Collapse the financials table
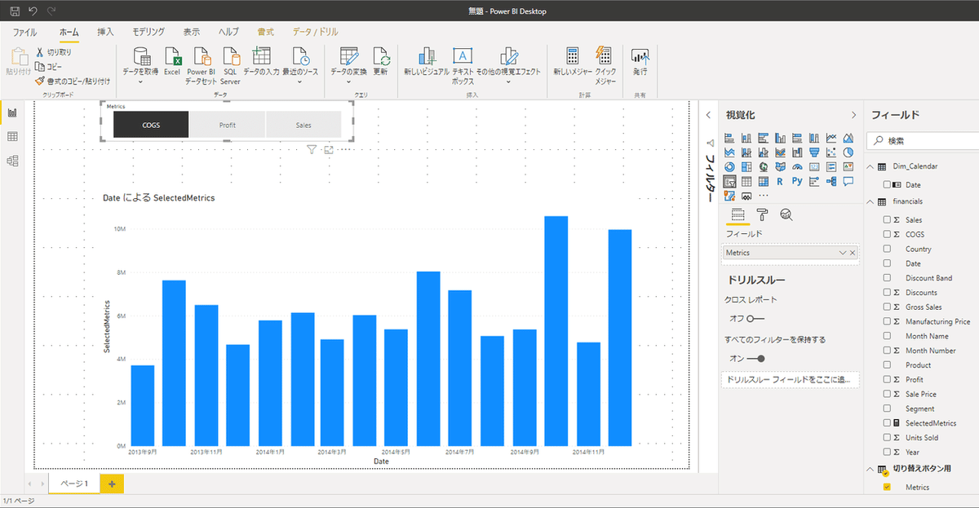 click(870, 201)
